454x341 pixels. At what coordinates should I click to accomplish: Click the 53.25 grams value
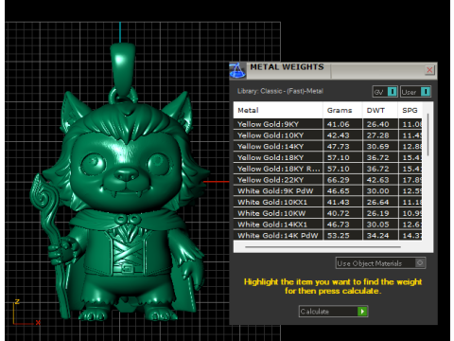(x=338, y=235)
